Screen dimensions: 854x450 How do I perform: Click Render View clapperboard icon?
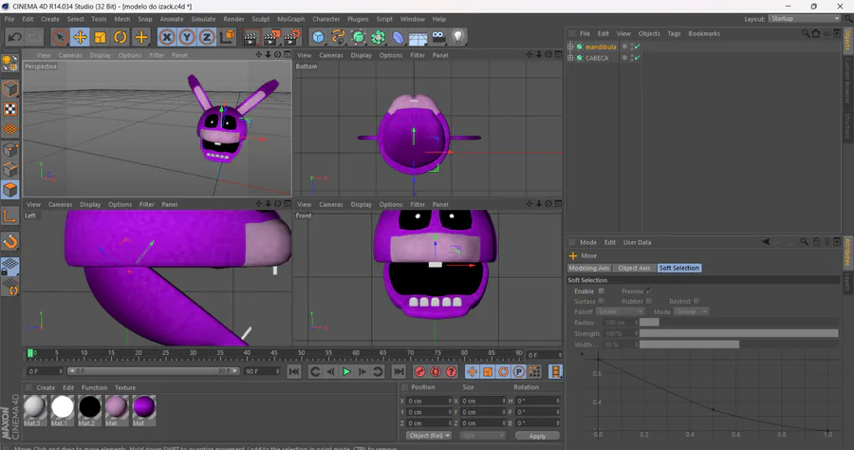coord(251,37)
